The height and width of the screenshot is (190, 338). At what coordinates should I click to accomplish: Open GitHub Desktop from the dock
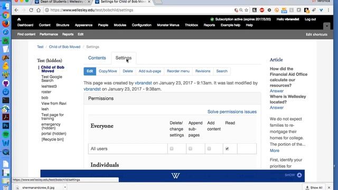pos(6,83)
